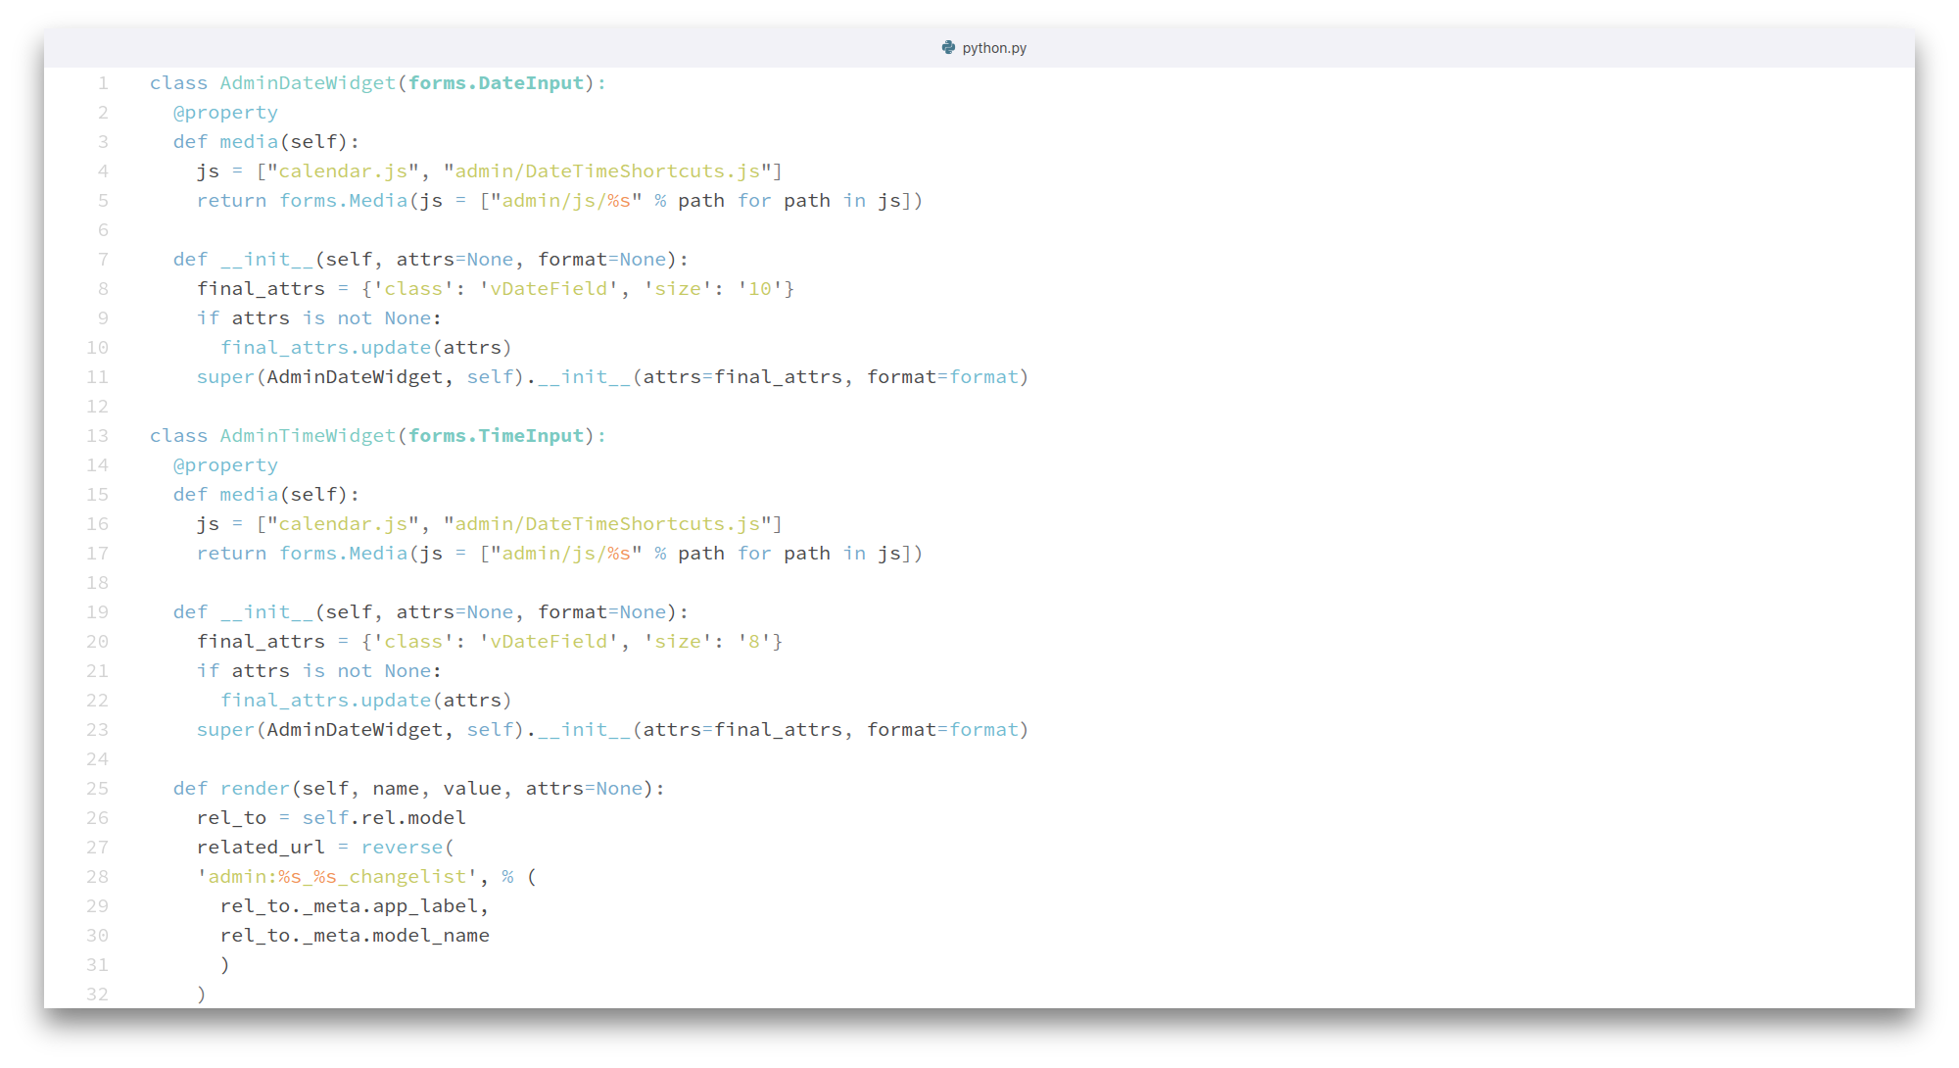
Task: Click the Python file icon in title bar
Action: pos(948,47)
